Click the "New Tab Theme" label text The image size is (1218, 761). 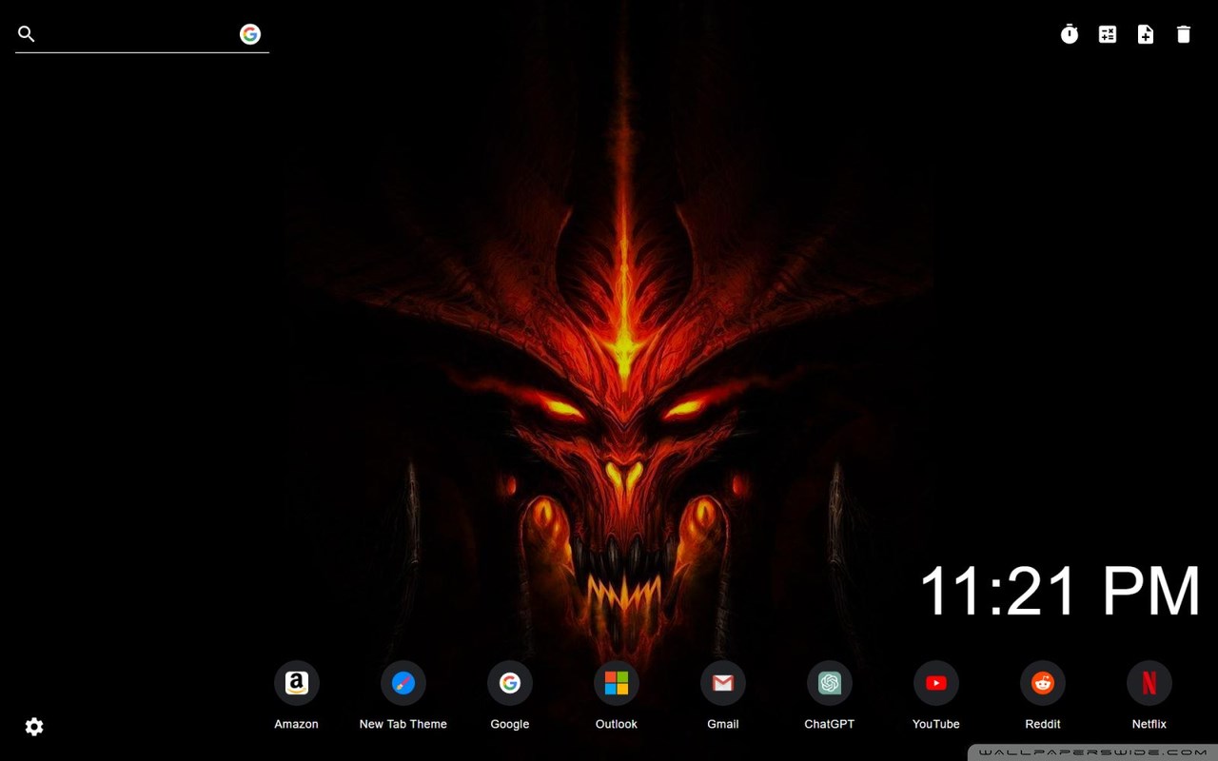403,724
